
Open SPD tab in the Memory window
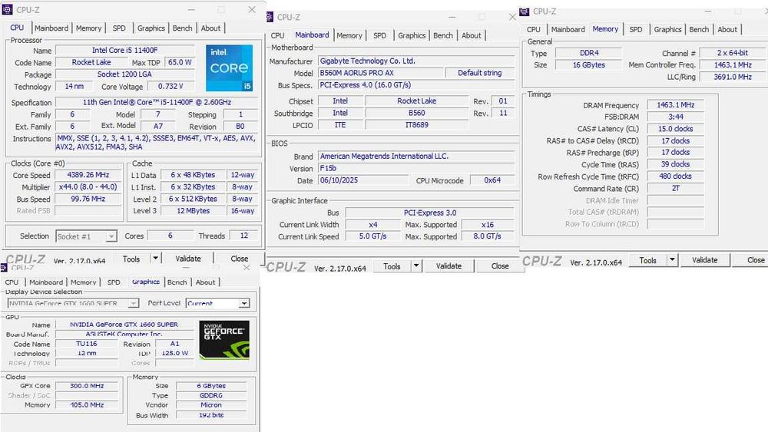636,29
